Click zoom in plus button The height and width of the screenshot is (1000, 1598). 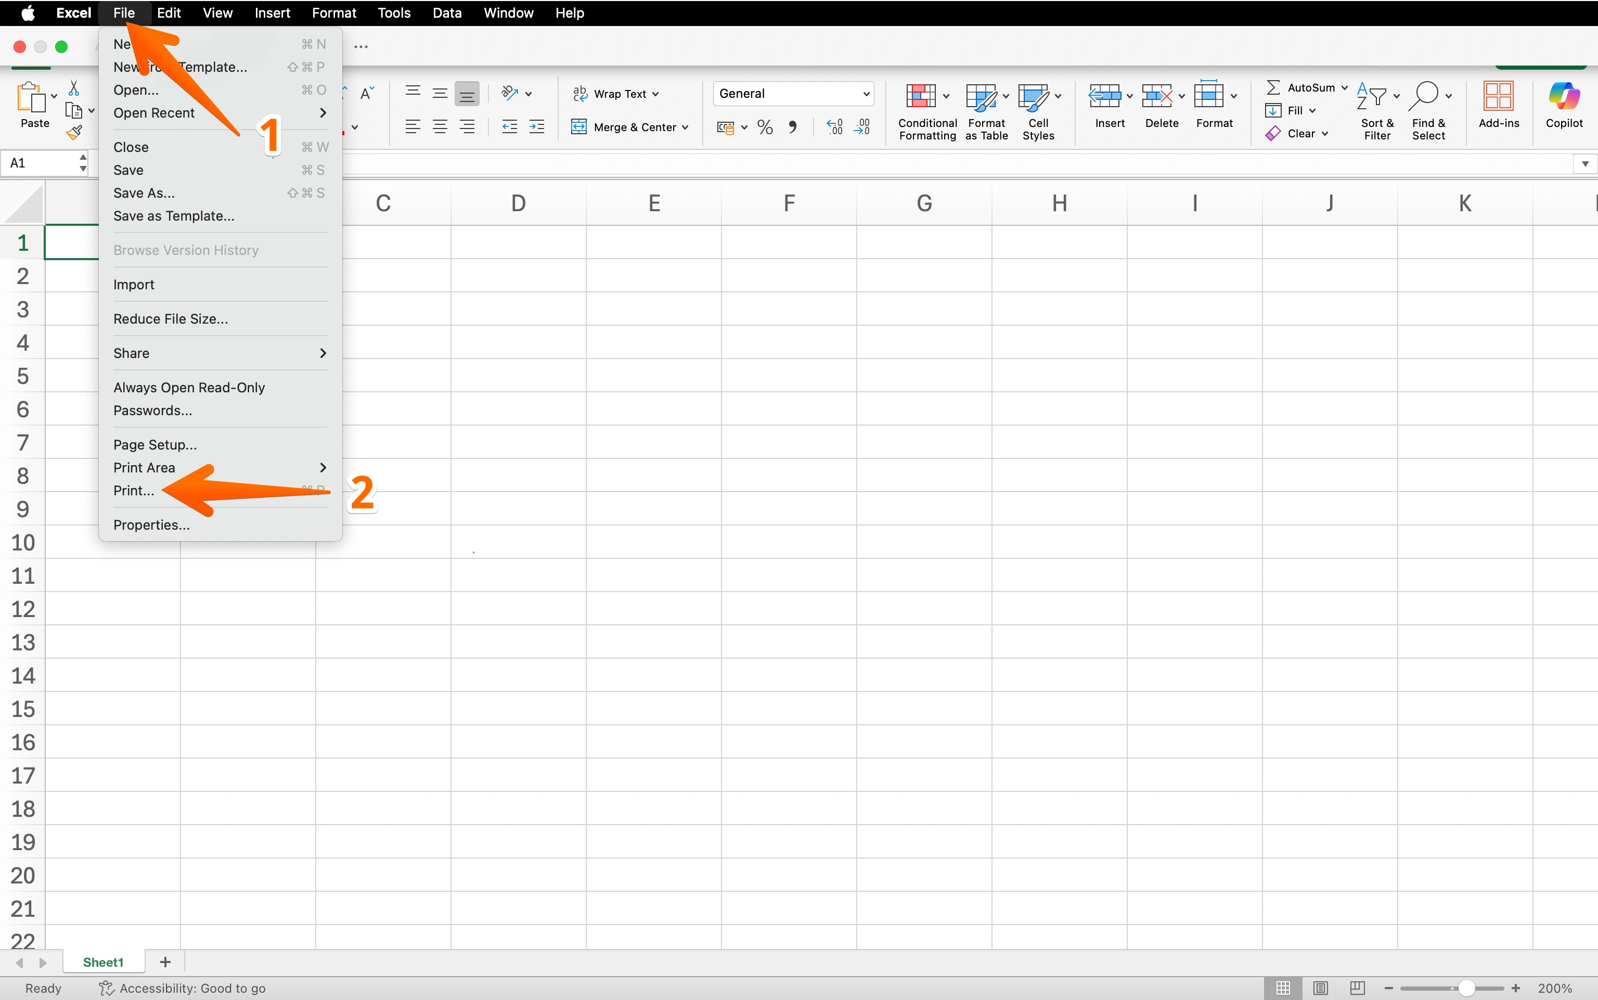[x=1515, y=988]
